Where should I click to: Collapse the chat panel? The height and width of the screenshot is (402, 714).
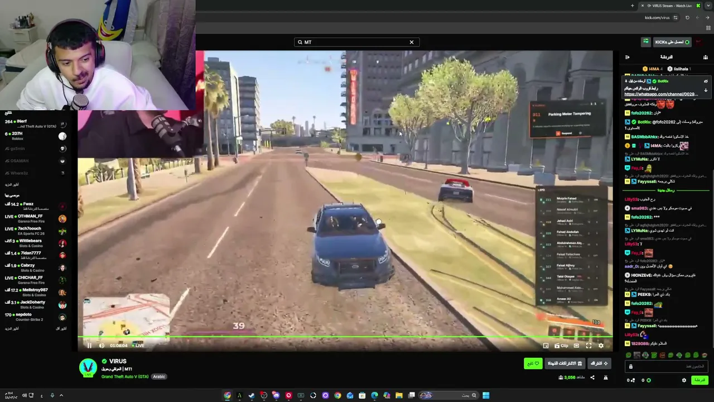[x=627, y=57]
